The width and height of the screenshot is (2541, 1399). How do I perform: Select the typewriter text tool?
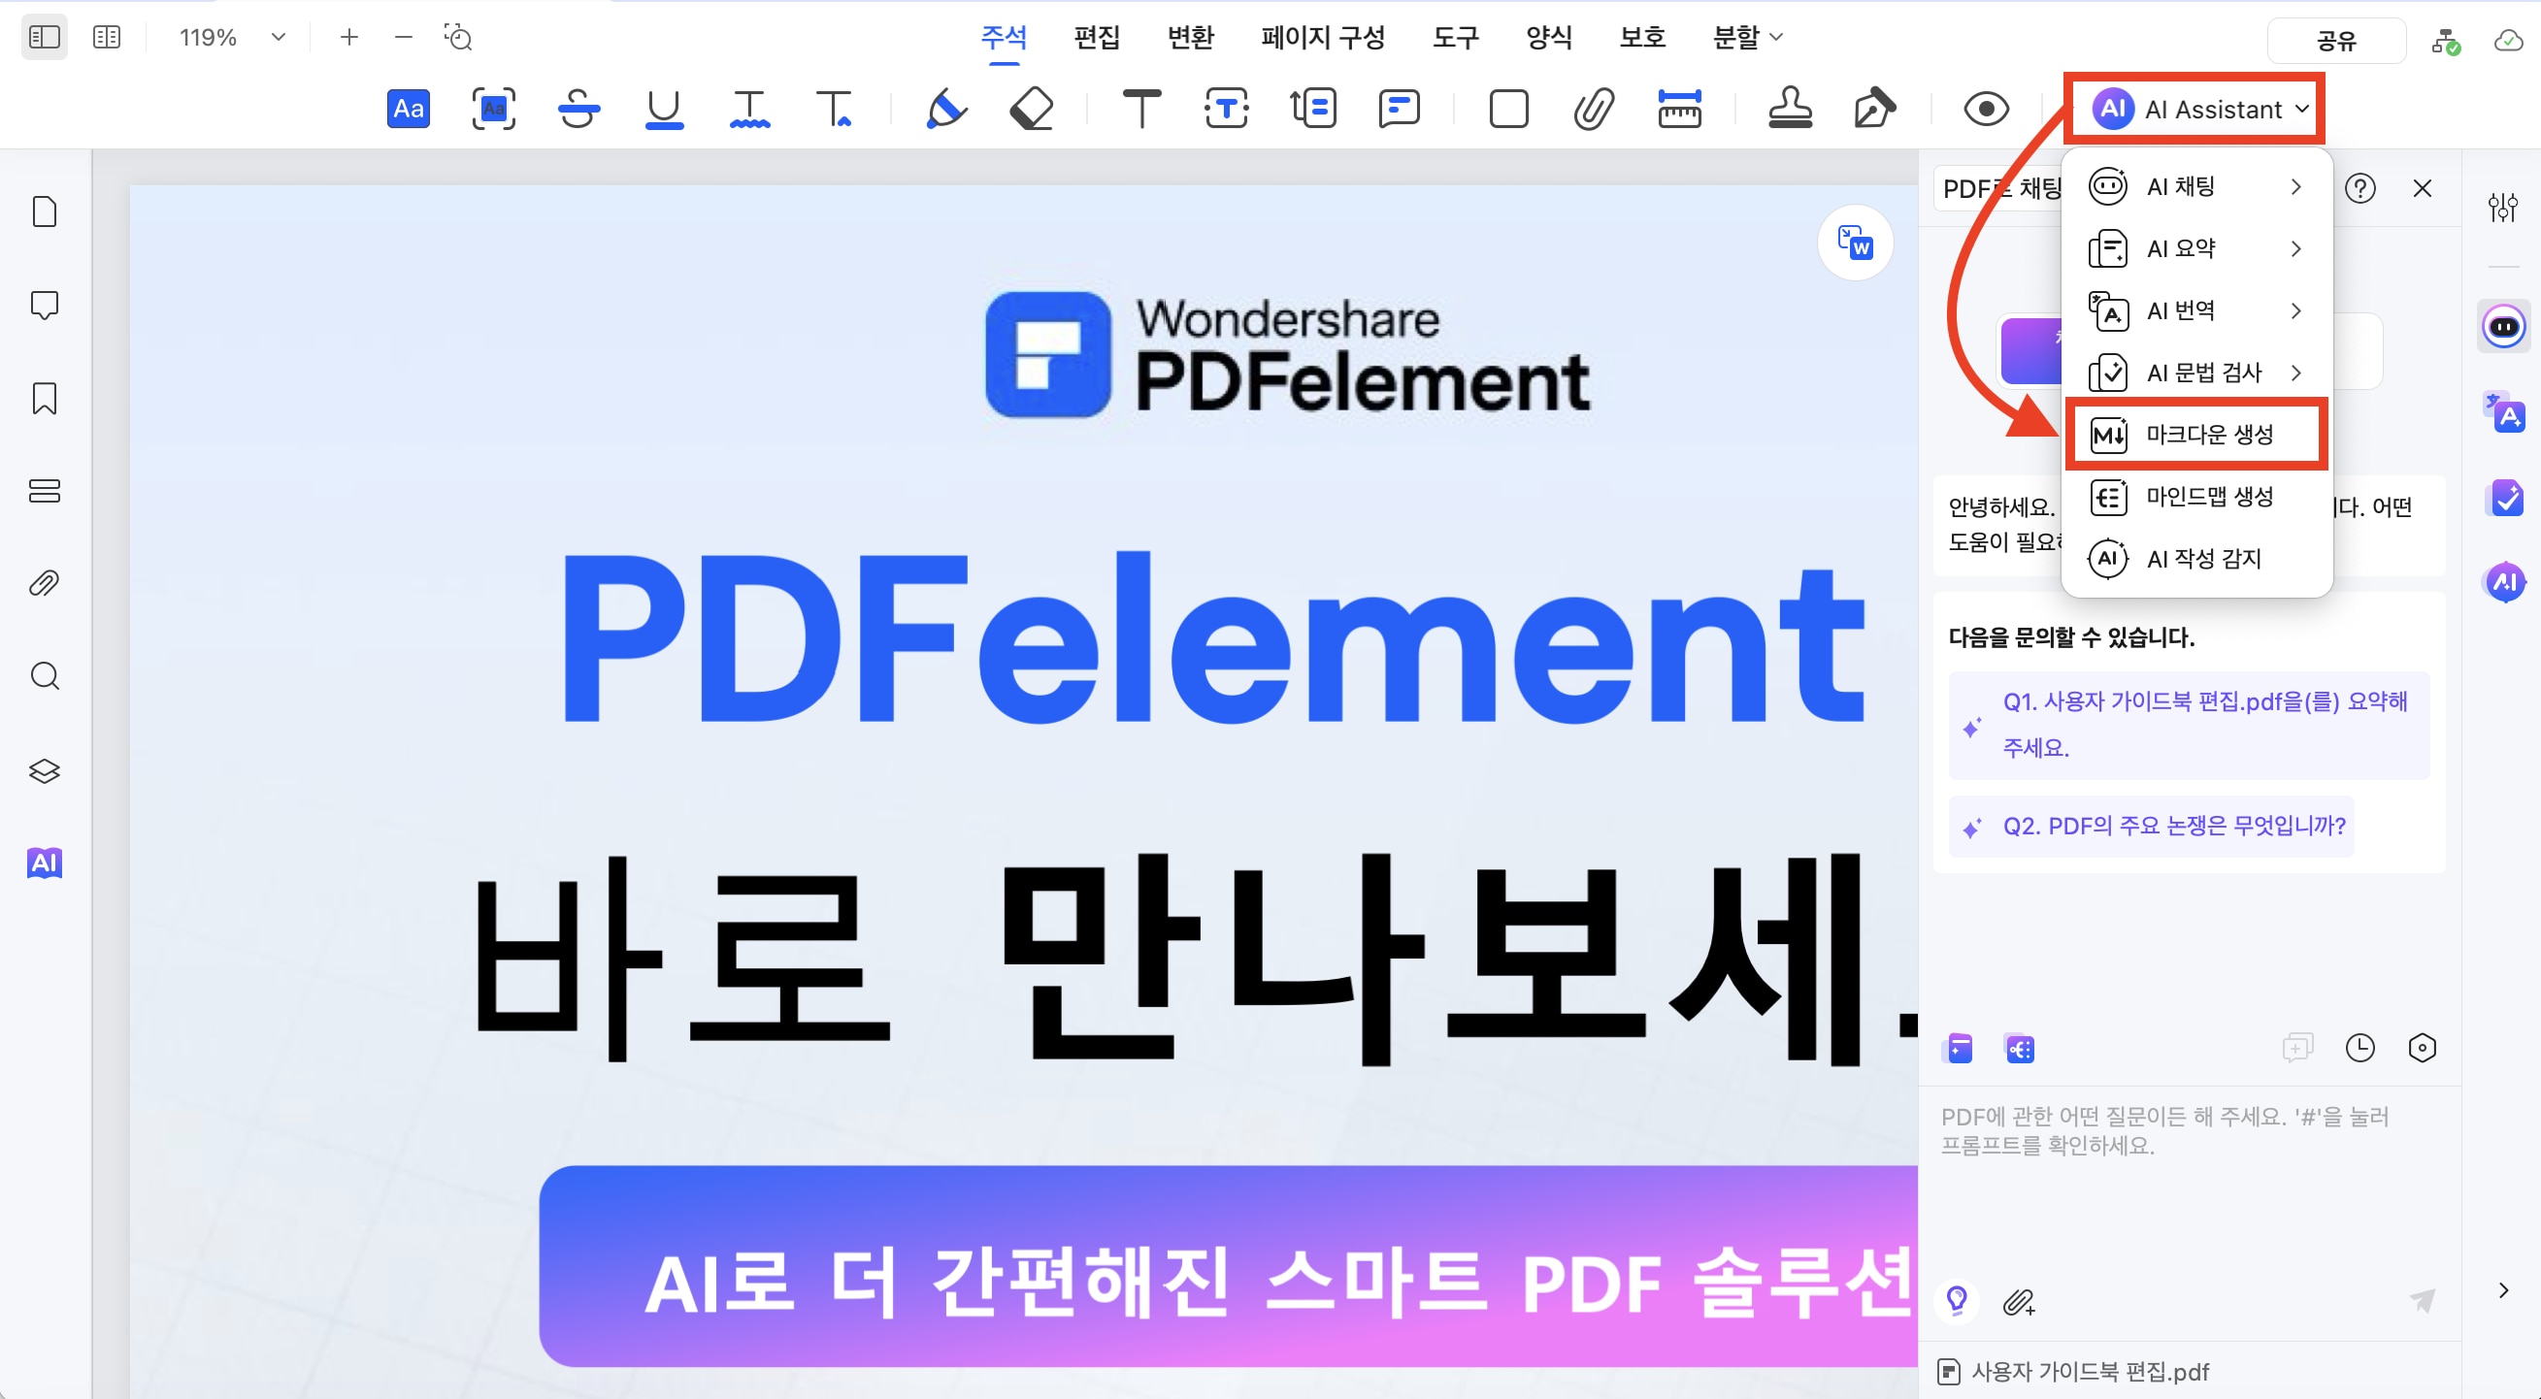tap(1141, 109)
